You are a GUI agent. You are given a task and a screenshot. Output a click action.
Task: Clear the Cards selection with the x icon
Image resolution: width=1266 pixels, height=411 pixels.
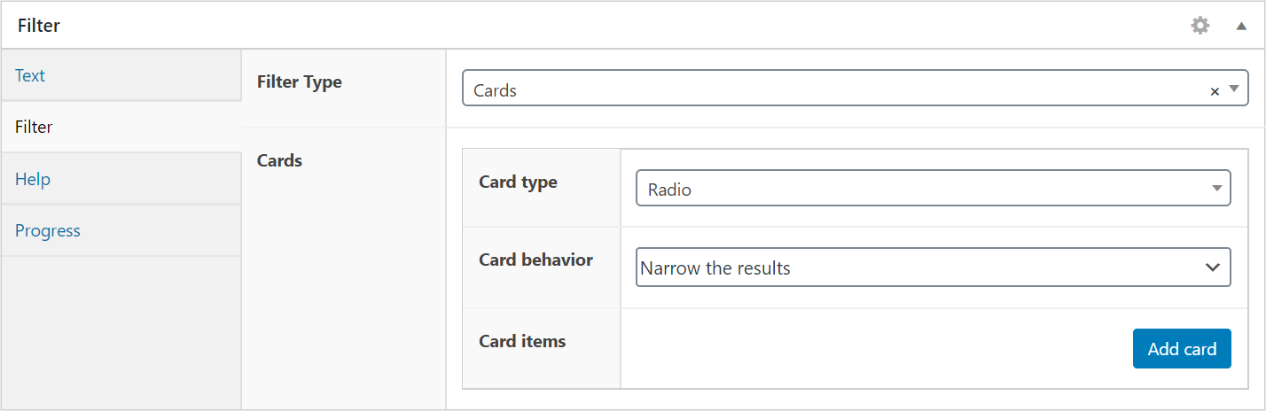point(1215,91)
